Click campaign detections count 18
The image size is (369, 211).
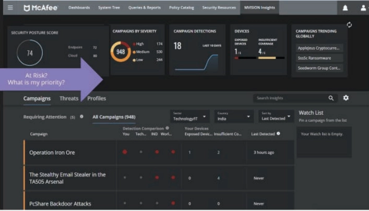177,45
